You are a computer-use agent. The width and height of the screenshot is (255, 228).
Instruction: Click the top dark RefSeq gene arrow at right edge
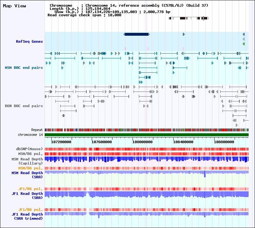coord(244,34)
